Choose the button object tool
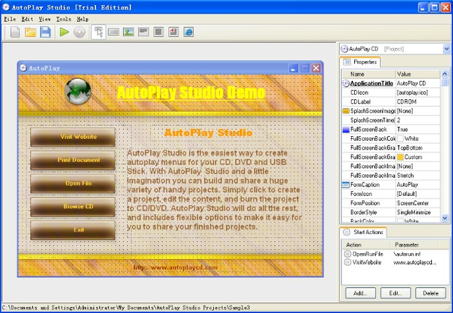The image size is (453, 313). coord(114,32)
